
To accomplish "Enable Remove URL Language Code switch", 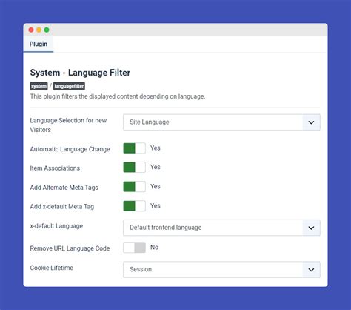I will 134,248.
